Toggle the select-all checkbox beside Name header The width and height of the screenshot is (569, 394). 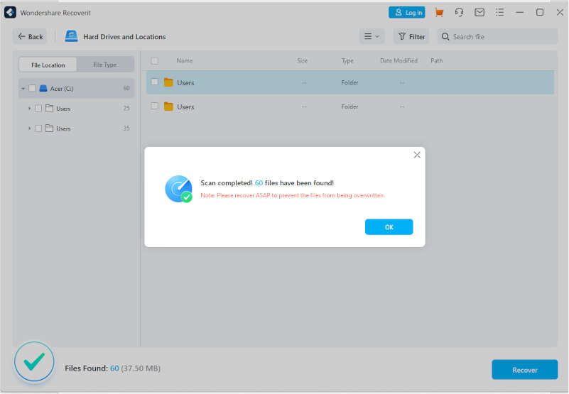tap(155, 61)
